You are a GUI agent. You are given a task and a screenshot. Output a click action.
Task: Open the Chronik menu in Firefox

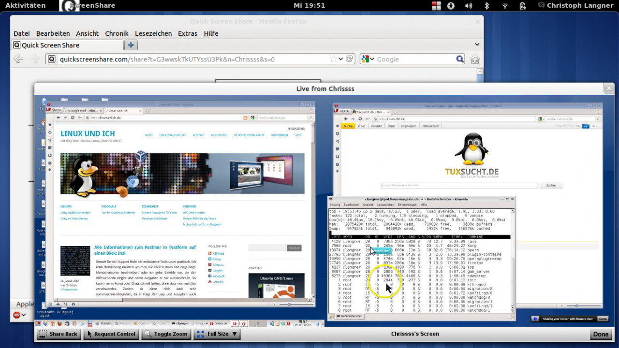point(117,33)
